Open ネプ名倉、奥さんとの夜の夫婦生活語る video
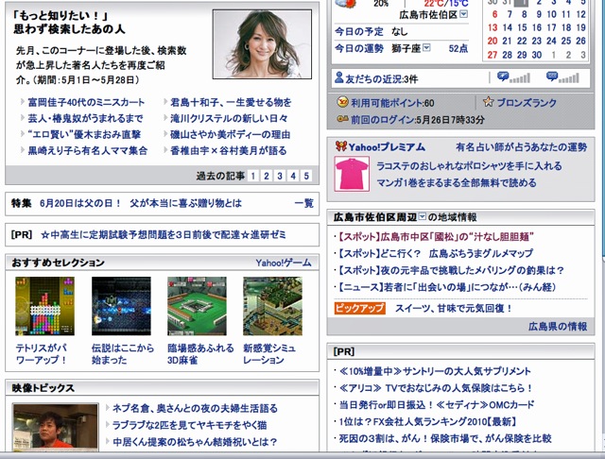The height and width of the screenshot is (459, 605). pyautogui.click(x=195, y=408)
